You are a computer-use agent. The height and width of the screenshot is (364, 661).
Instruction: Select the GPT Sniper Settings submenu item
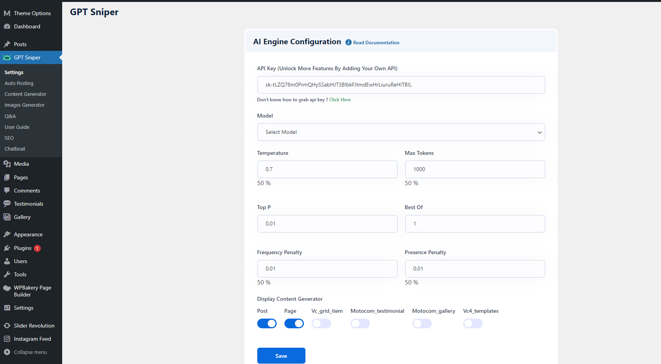coord(14,73)
